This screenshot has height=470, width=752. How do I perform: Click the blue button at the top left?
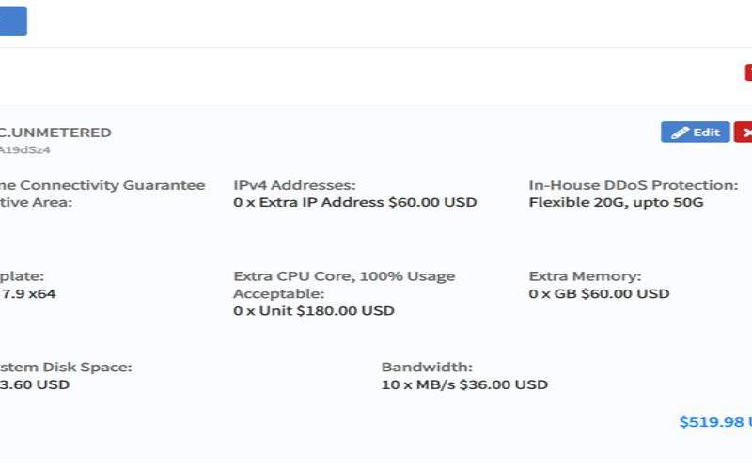(x=12, y=21)
